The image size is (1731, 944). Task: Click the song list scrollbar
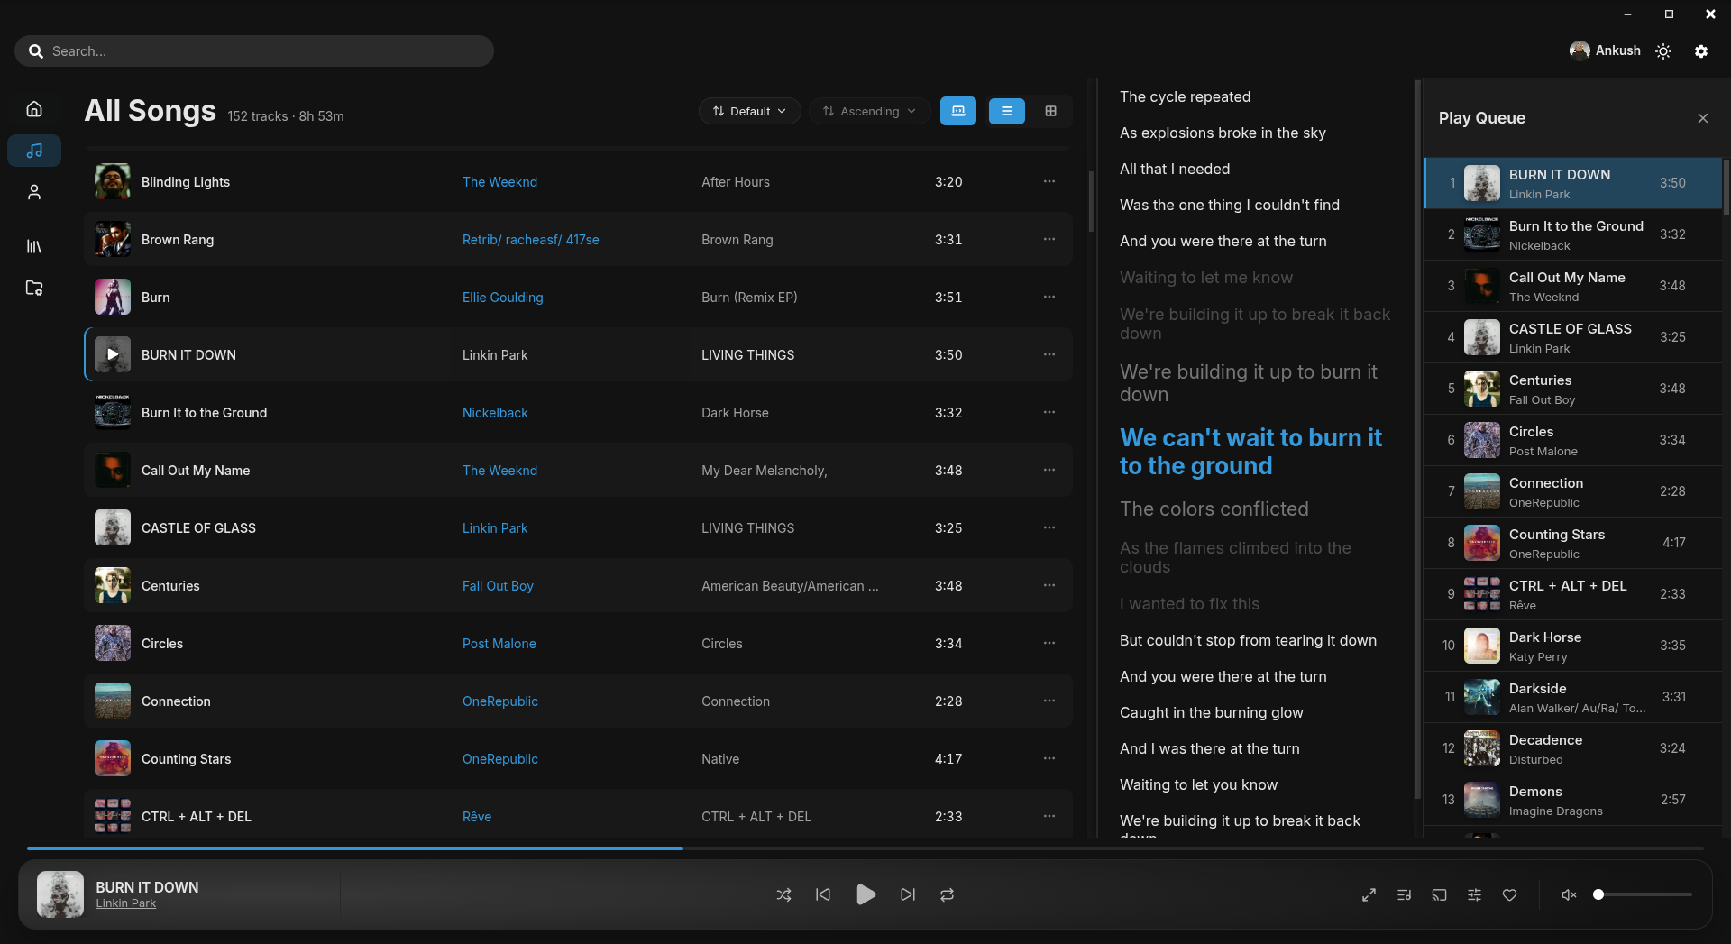(x=1091, y=200)
